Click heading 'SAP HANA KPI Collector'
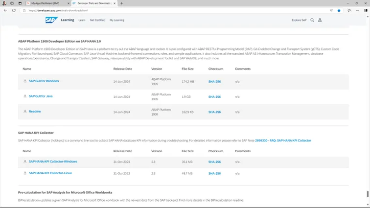370x208 pixels. pos(36,133)
